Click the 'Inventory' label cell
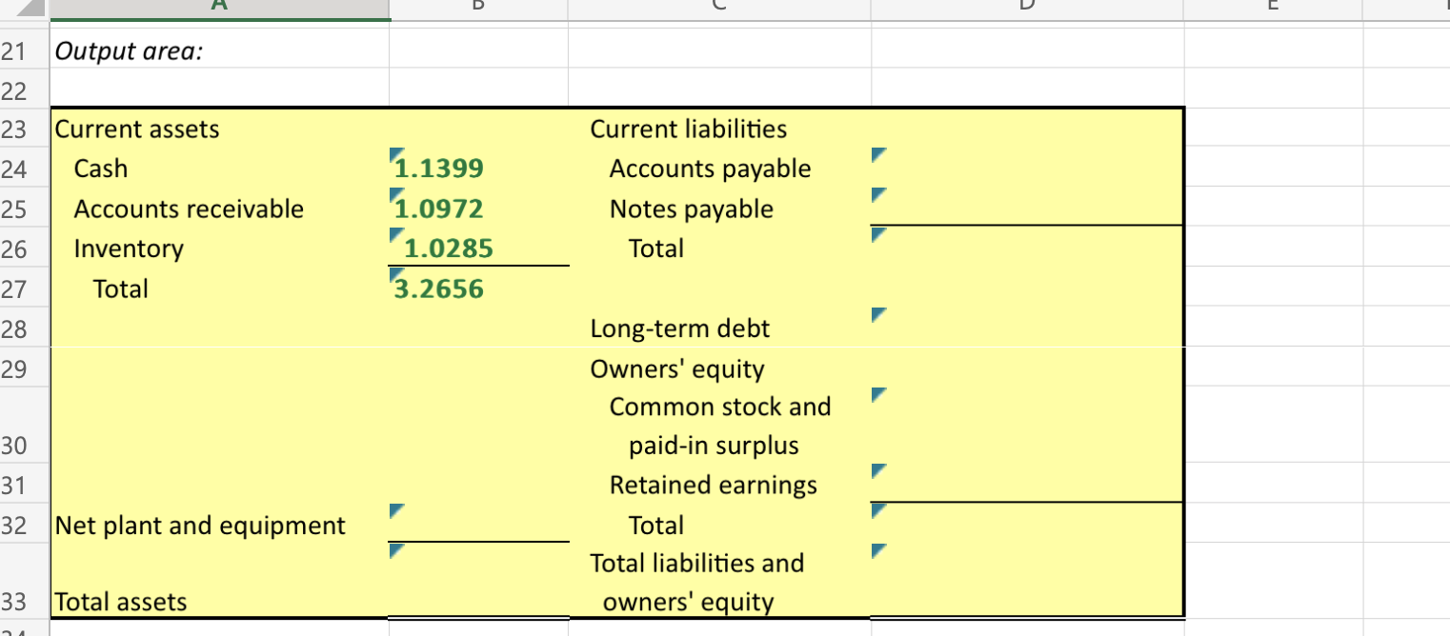This screenshot has width=1450, height=636. 218,248
